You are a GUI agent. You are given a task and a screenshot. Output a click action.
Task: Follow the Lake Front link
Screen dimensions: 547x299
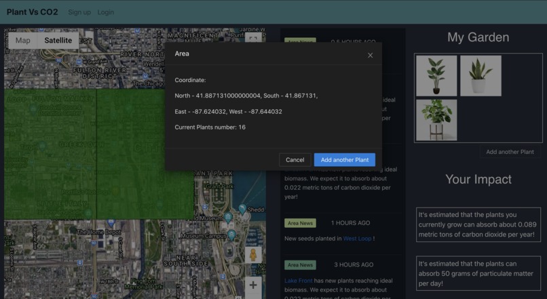(x=298, y=281)
